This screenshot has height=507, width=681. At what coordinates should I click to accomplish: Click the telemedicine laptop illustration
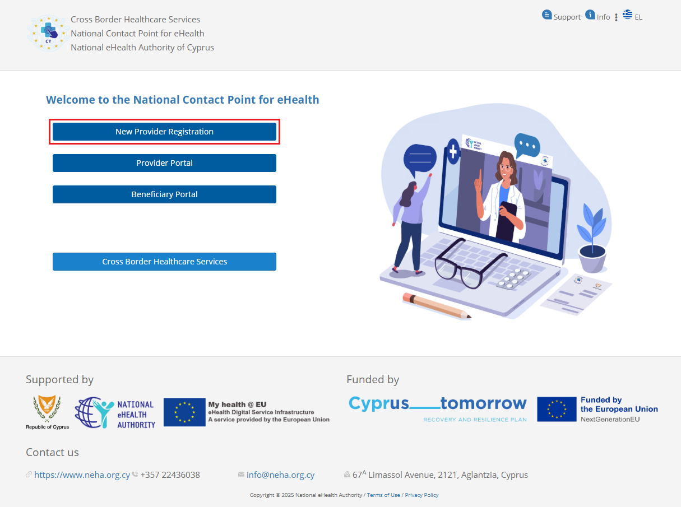click(x=493, y=213)
